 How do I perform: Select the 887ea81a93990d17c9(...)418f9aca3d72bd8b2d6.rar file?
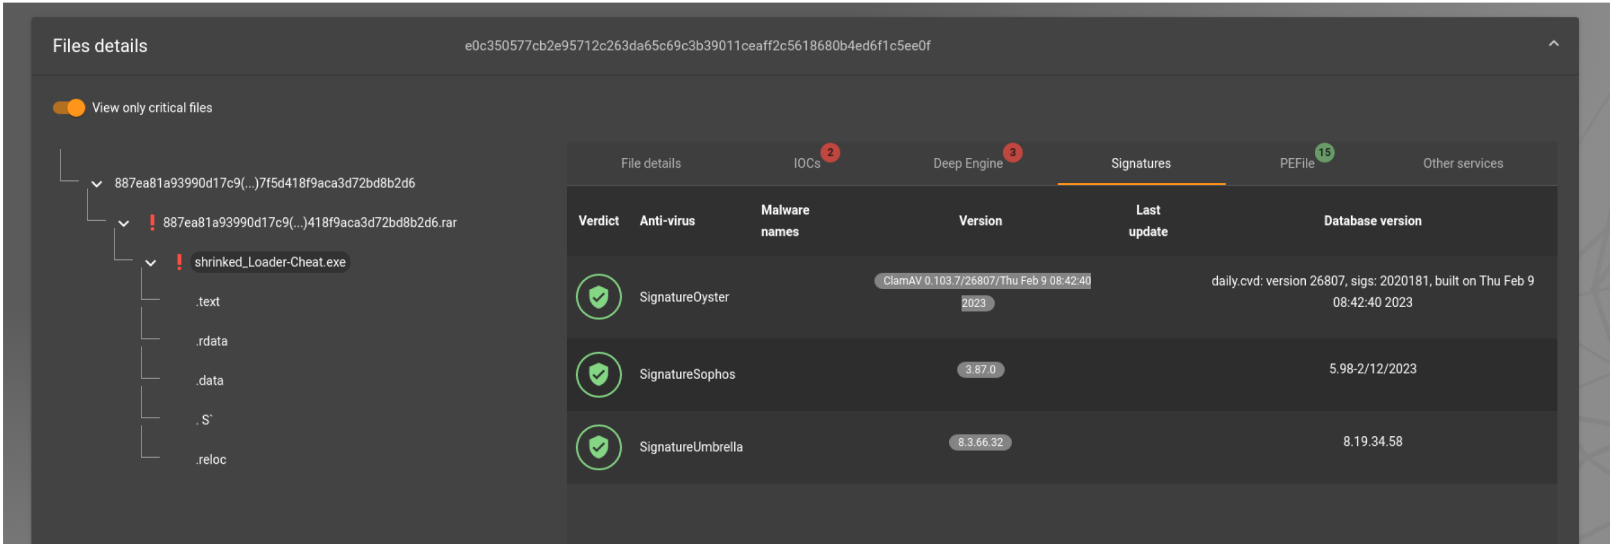point(309,222)
